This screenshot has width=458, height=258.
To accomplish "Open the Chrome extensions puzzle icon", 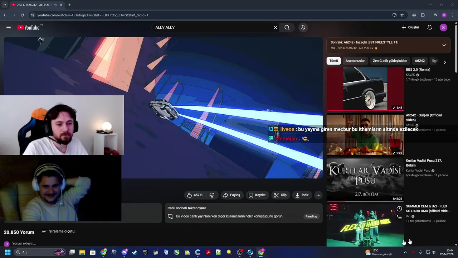I will 423,15.
